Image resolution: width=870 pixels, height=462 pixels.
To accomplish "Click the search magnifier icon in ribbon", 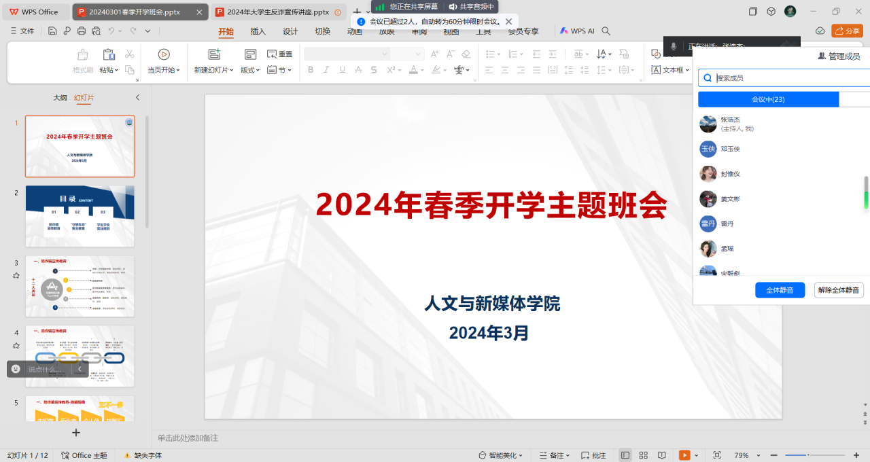I will 606,31.
